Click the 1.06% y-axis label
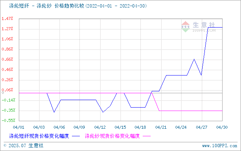Image resolution: width=241 pixels, height=151 pixels. point(7,39)
